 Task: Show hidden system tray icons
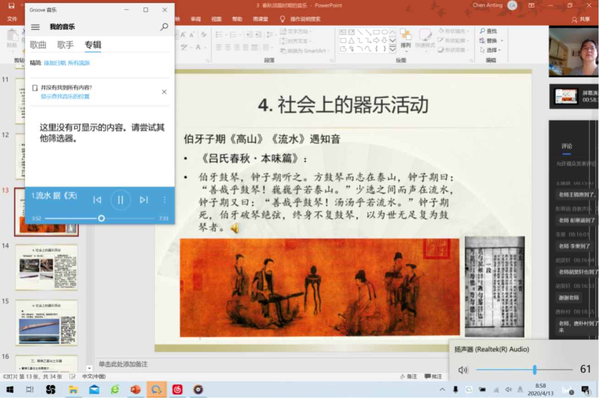(x=442, y=390)
